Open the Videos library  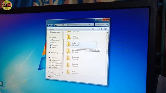(x=54, y=48)
